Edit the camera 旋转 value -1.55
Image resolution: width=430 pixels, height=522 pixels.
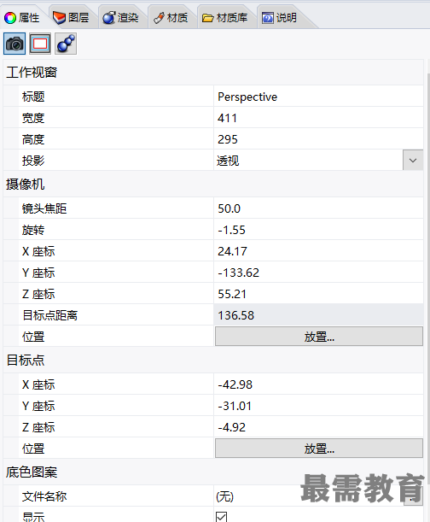318,230
